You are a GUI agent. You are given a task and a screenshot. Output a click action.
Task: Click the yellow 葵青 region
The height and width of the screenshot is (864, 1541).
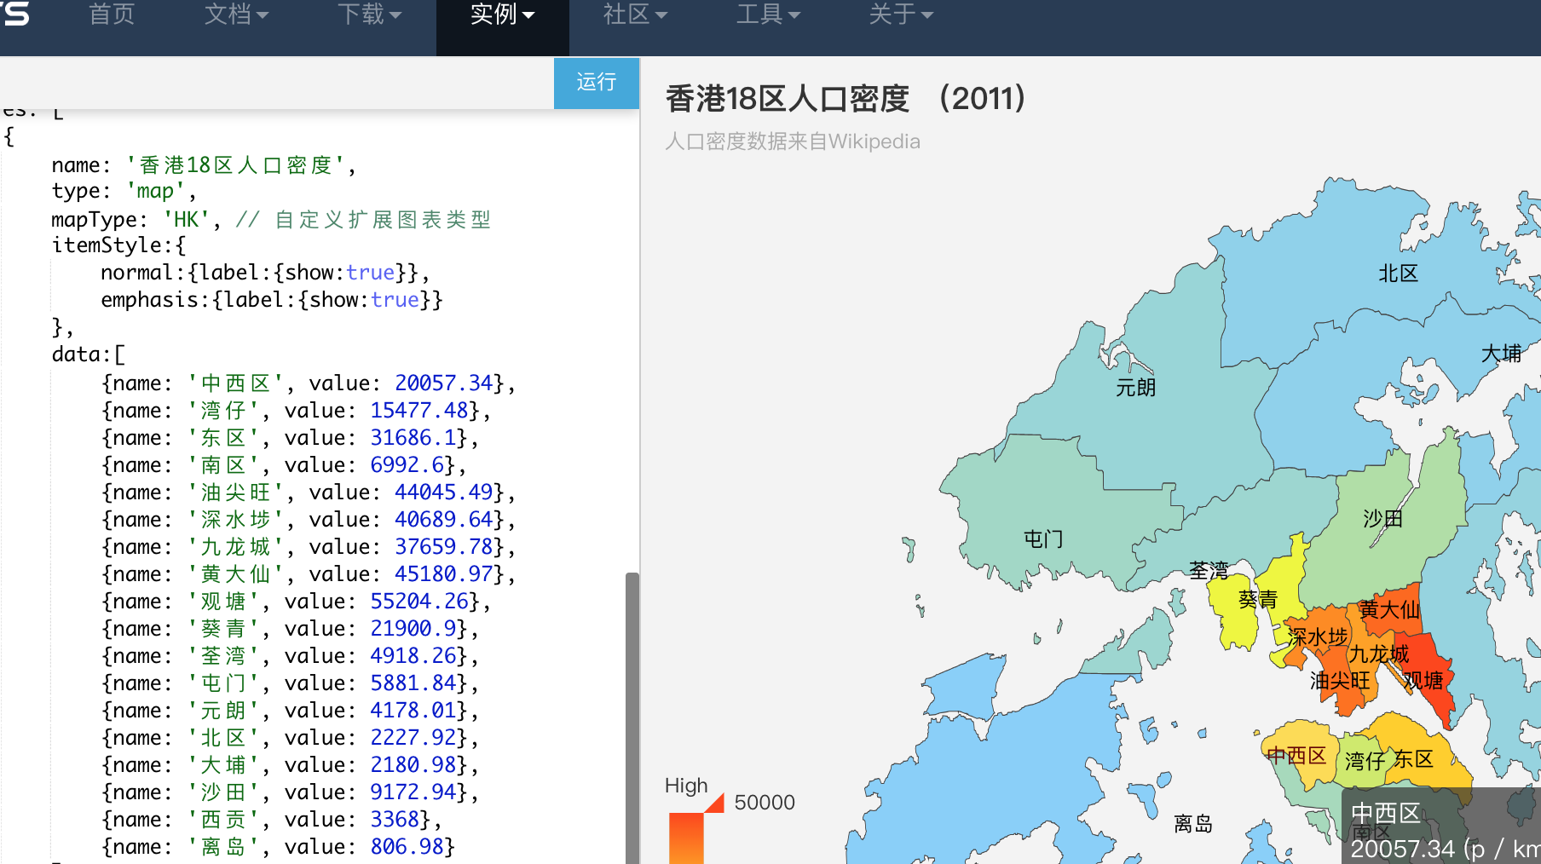(x=1260, y=599)
